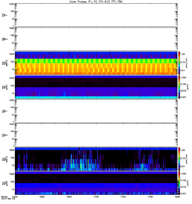Click the thb fbk edc12 color bar

coord(179,63)
